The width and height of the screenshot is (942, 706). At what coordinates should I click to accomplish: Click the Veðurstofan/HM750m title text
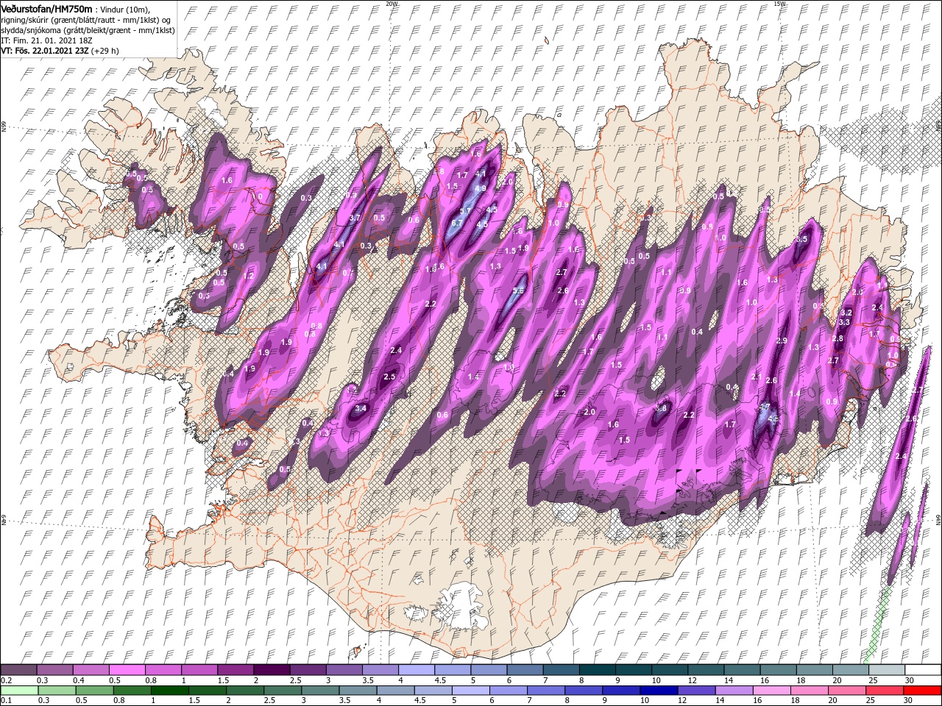[46, 8]
